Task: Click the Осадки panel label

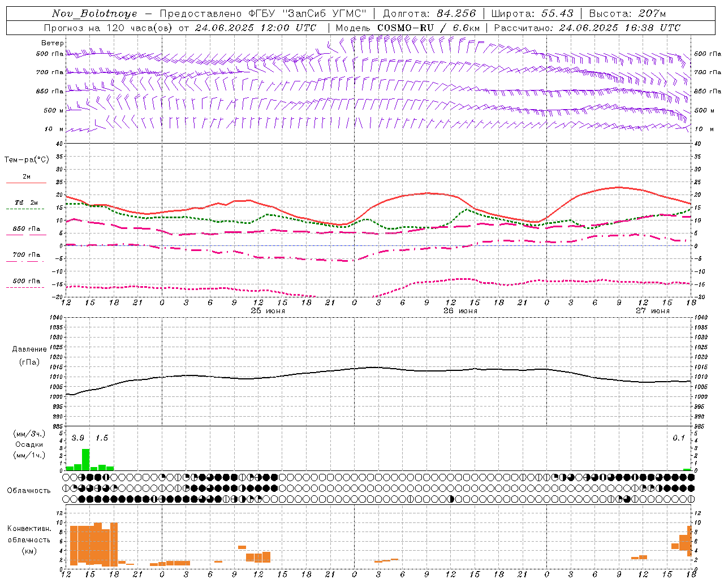Action: (29, 444)
